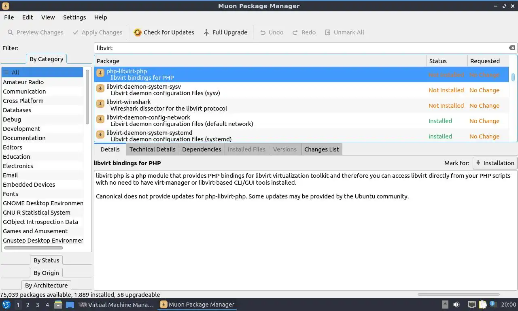This screenshot has width=518, height=311.
Task: Open the View menu
Action: pos(48,17)
